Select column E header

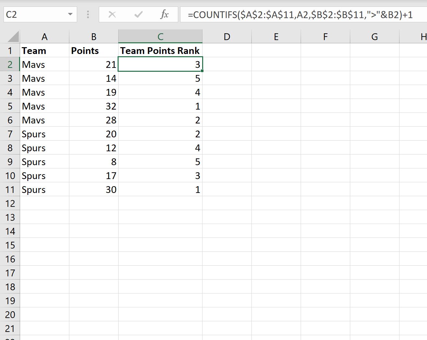tap(276, 37)
